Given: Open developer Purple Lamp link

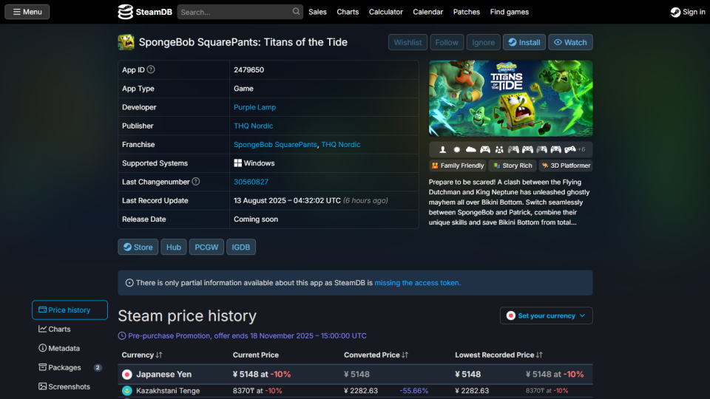Looking at the screenshot, I should 254,107.
